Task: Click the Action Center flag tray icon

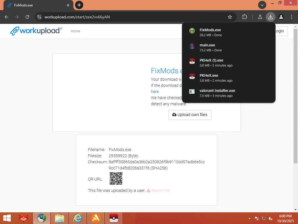Action: click(256, 218)
